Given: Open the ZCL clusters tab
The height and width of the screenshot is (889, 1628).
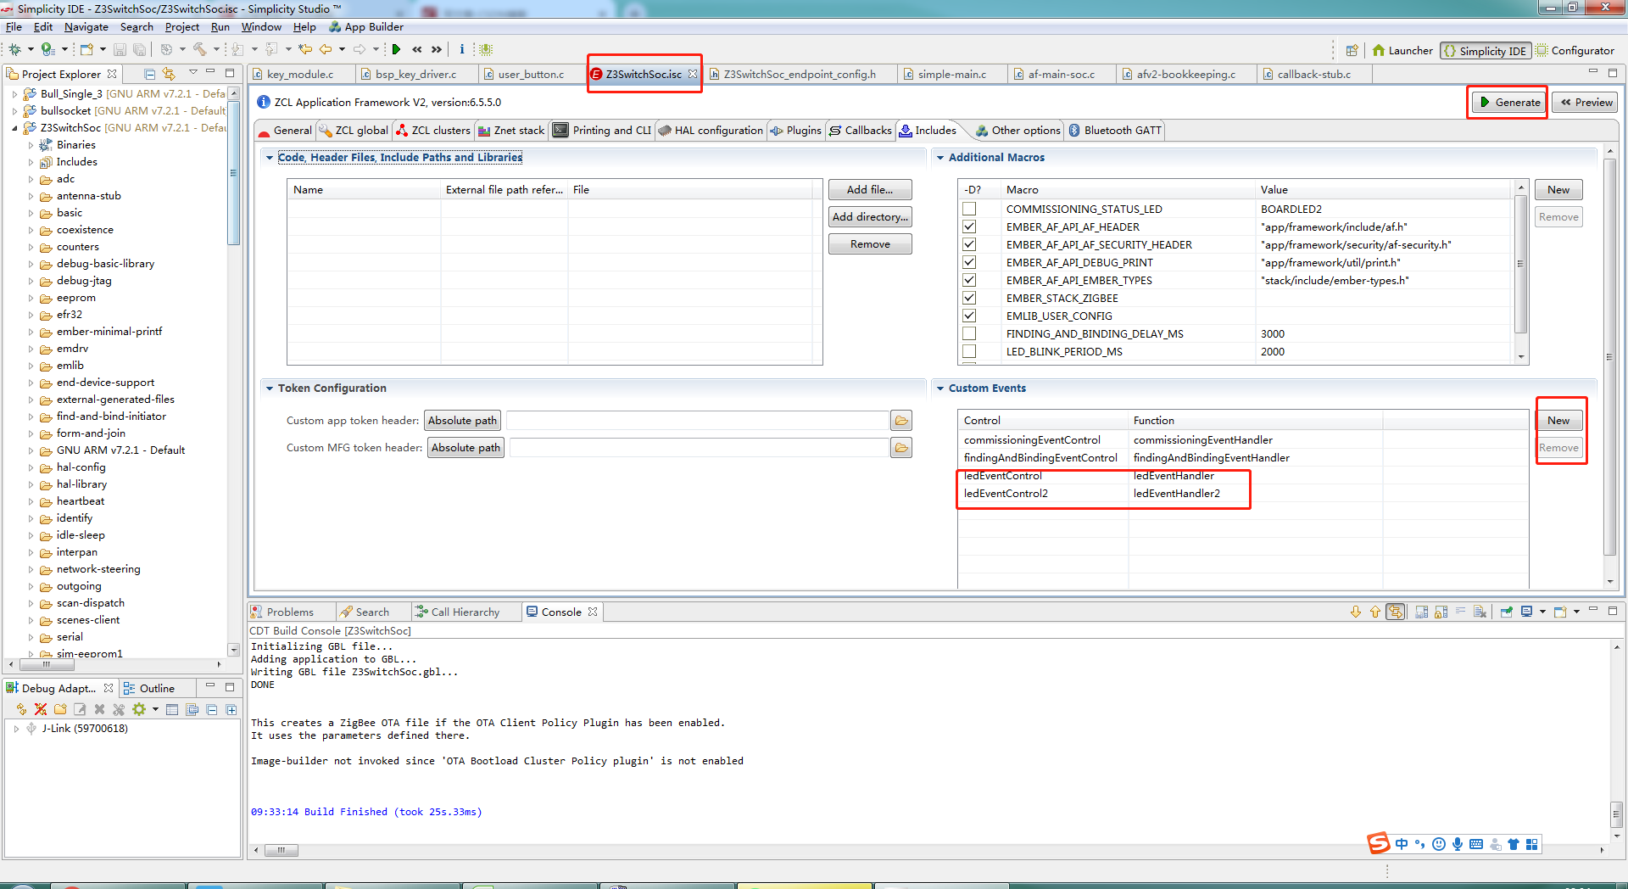Looking at the screenshot, I should (432, 131).
